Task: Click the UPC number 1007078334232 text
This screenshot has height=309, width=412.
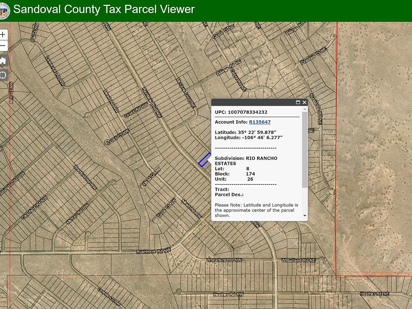Action: tap(248, 112)
